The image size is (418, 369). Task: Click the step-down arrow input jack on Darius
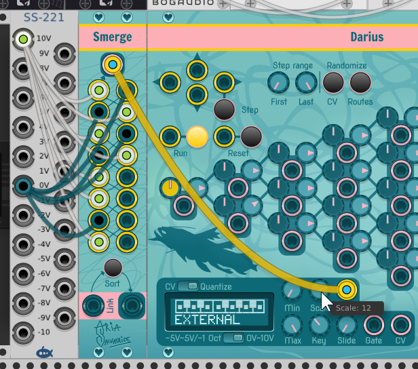(x=197, y=94)
